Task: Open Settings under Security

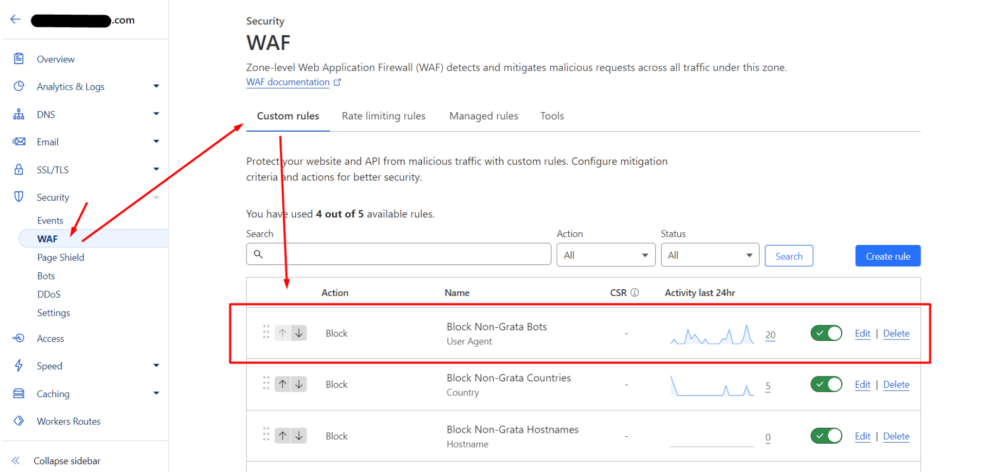Action: pyautogui.click(x=53, y=312)
